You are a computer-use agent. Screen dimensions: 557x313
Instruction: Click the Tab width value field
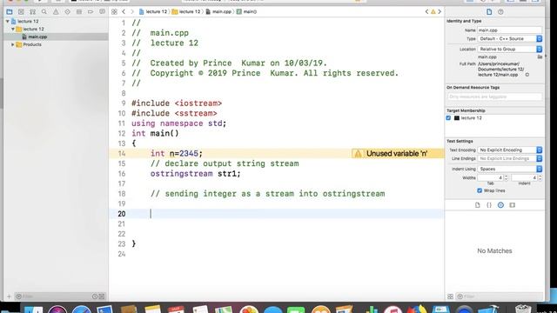[x=491, y=177]
